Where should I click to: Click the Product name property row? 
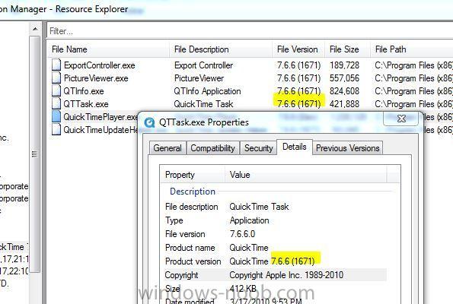pos(276,248)
